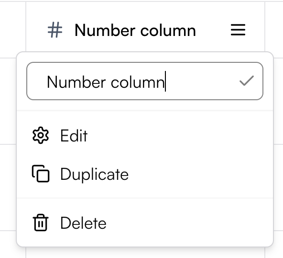The image size is (283, 258).
Task: Choose the Duplicate entry in the column menu
Action: click(145, 174)
